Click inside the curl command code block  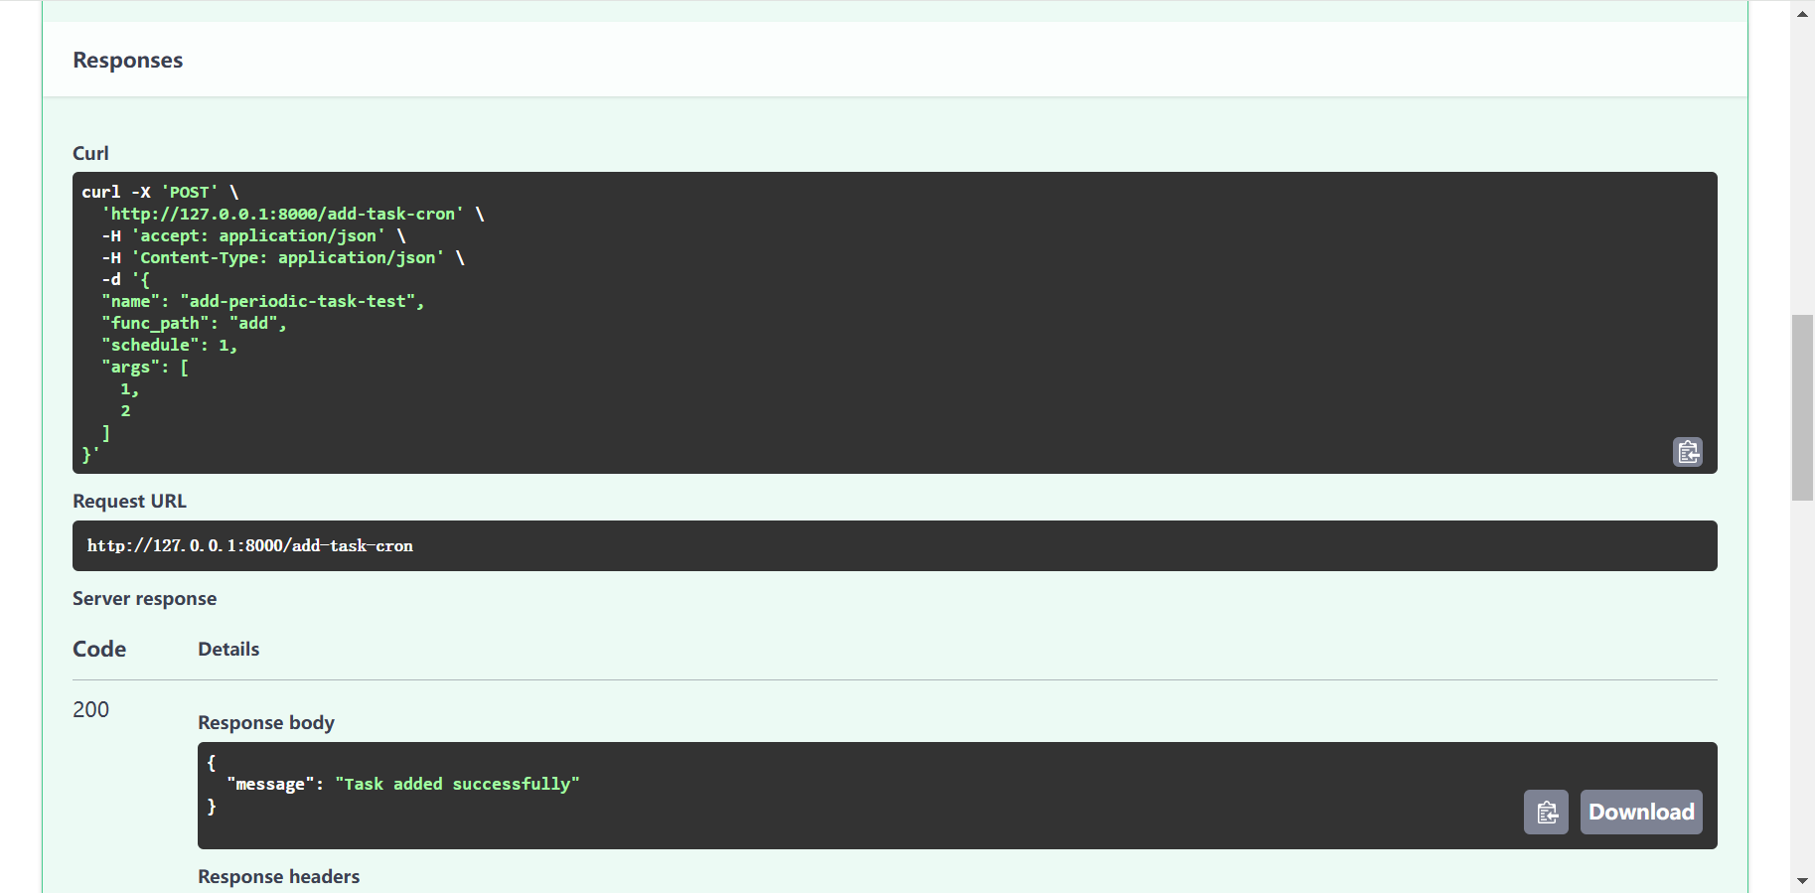(894, 323)
